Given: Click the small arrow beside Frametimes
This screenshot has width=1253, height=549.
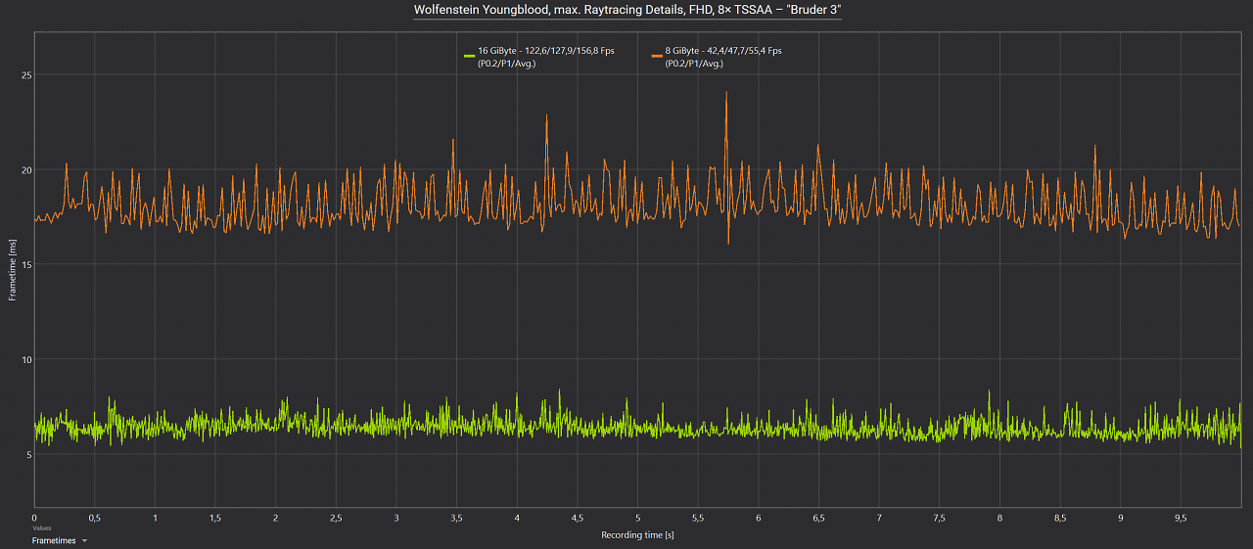Looking at the screenshot, I should click(85, 541).
